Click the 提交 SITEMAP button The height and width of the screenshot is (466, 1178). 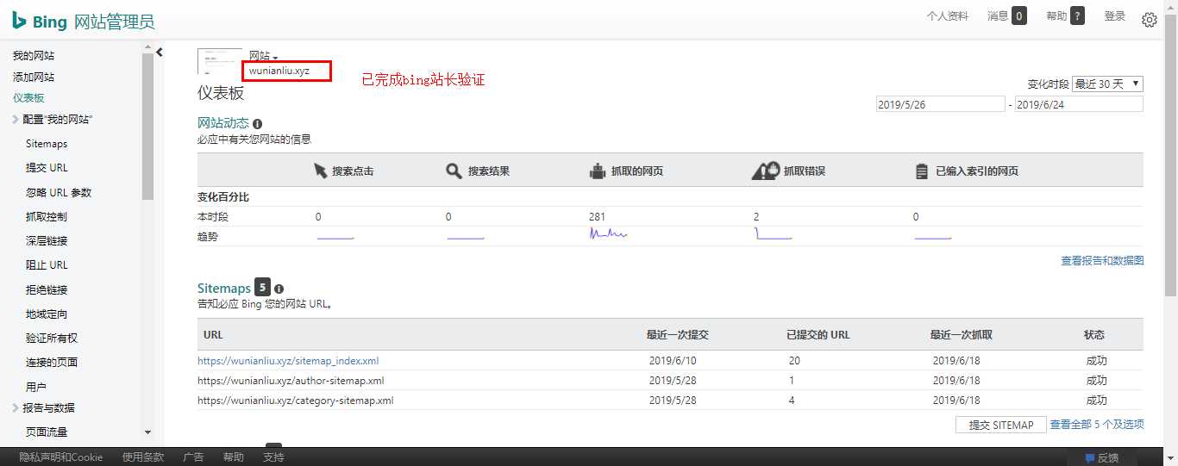click(1001, 425)
